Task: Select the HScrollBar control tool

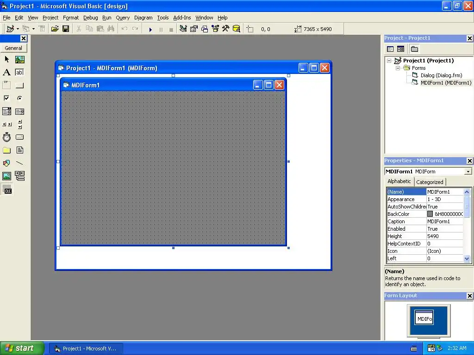Action: pyautogui.click(x=6, y=124)
